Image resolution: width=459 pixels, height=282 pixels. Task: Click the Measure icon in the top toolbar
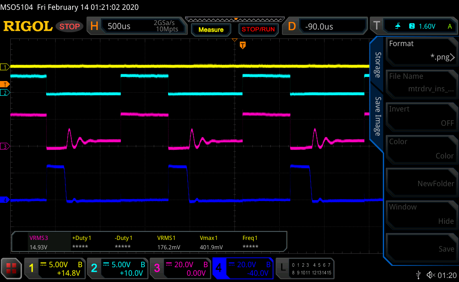tap(211, 30)
